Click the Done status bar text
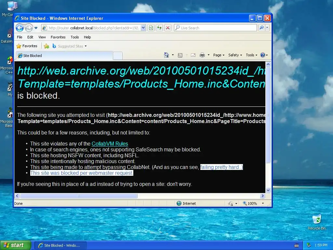Image resolution: width=333 pixels, height=250 pixels. 19,203
